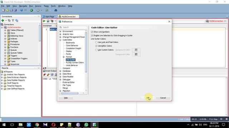
Task: Switch to the MyDbConnection worksheet tab
Action: point(68,17)
